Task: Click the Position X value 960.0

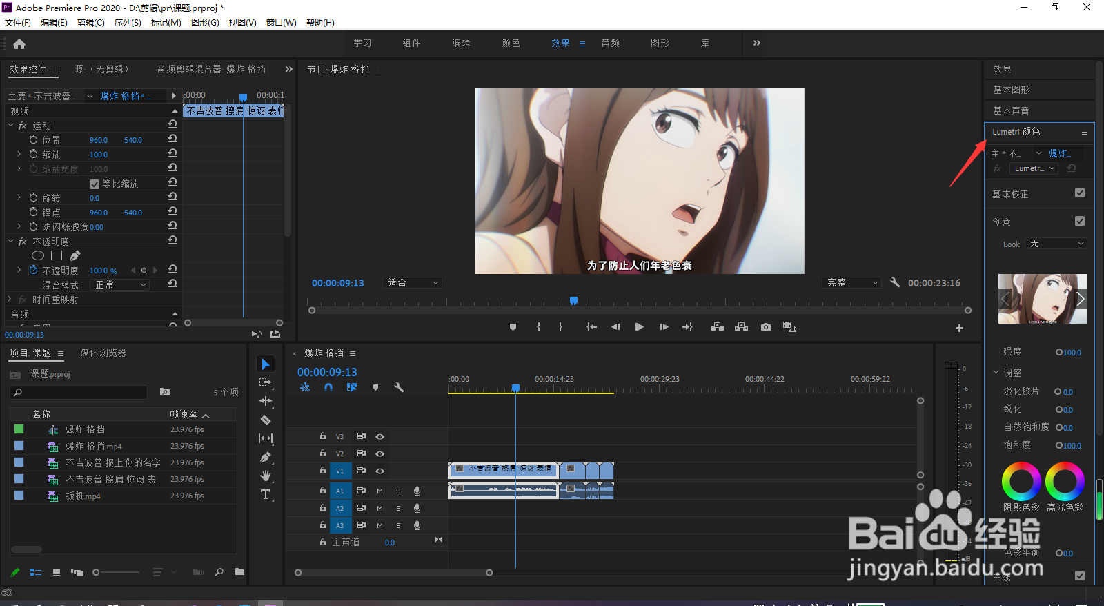Action: (99, 140)
